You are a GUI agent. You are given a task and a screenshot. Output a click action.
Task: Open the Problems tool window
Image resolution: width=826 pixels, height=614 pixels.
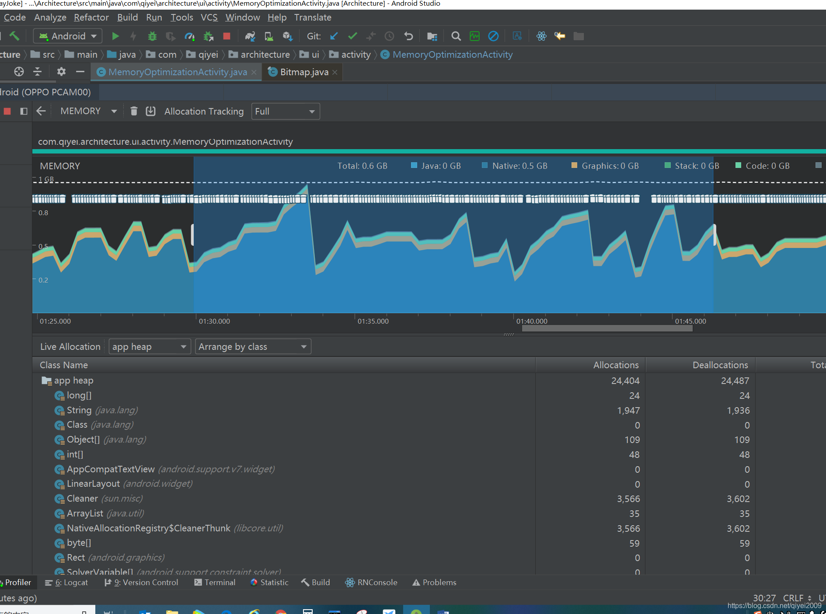coord(434,583)
